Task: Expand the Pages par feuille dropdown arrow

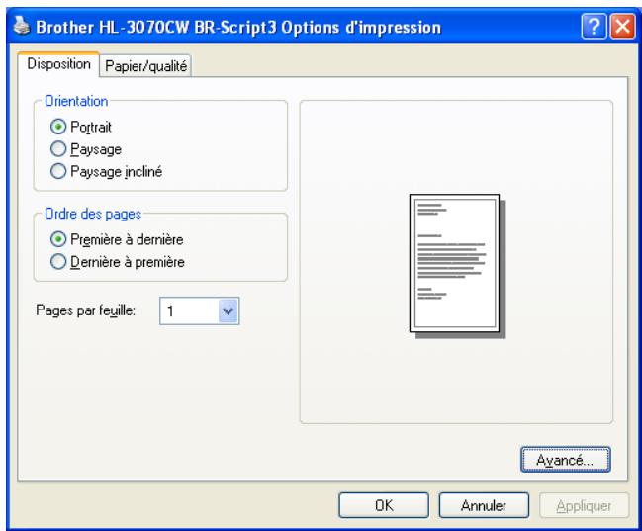Action: point(229,311)
